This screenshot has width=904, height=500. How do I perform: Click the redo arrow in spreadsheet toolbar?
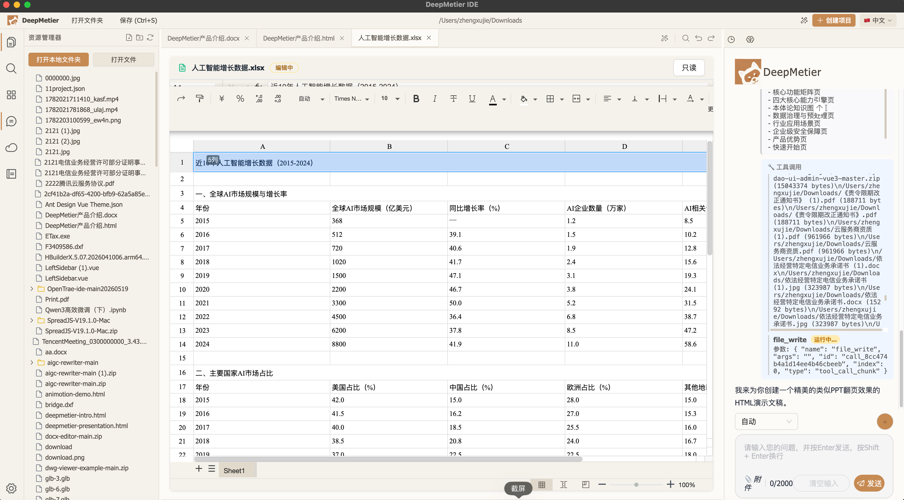[x=181, y=99]
